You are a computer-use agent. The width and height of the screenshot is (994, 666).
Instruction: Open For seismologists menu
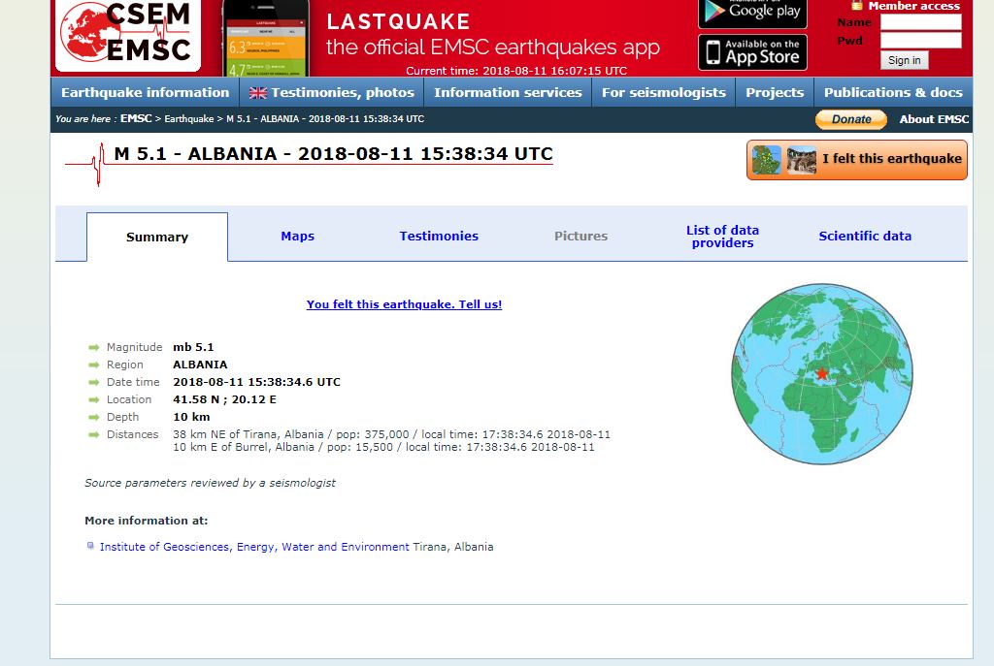[x=664, y=92]
